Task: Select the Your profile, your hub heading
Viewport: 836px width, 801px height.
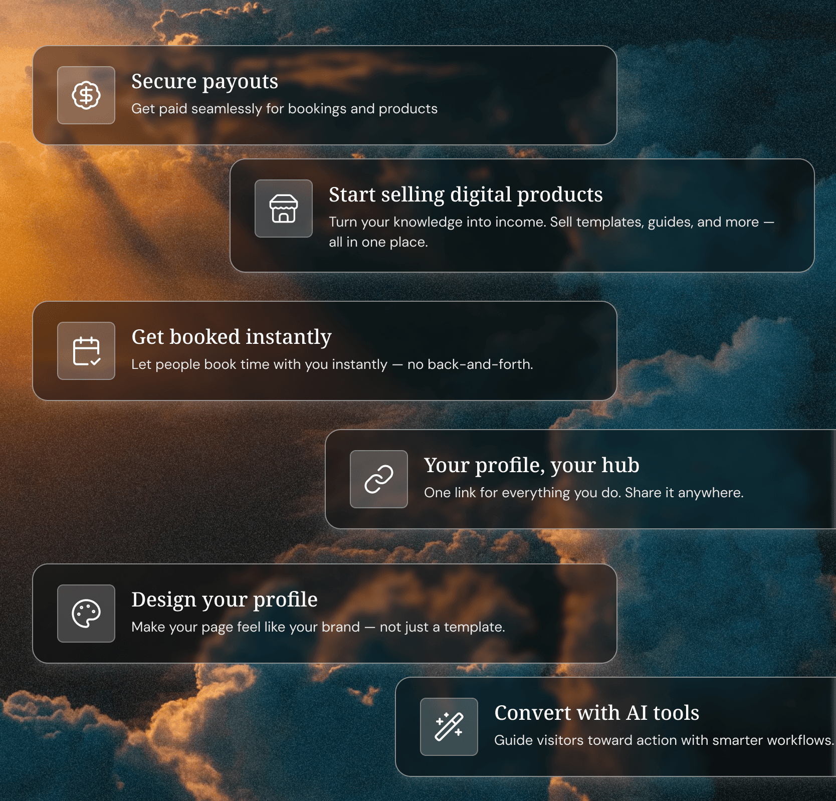Action: 532,465
